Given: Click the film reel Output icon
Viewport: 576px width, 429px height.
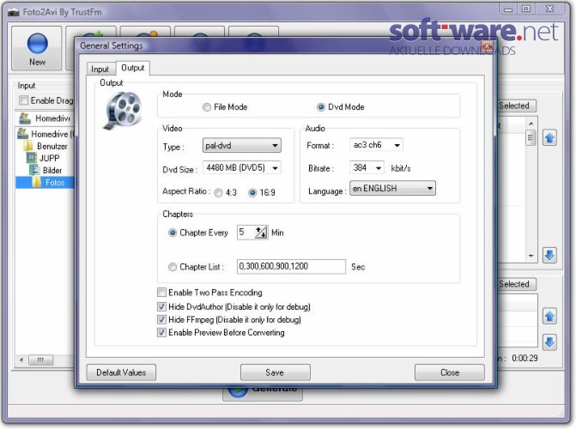Looking at the screenshot, I should point(123,110).
